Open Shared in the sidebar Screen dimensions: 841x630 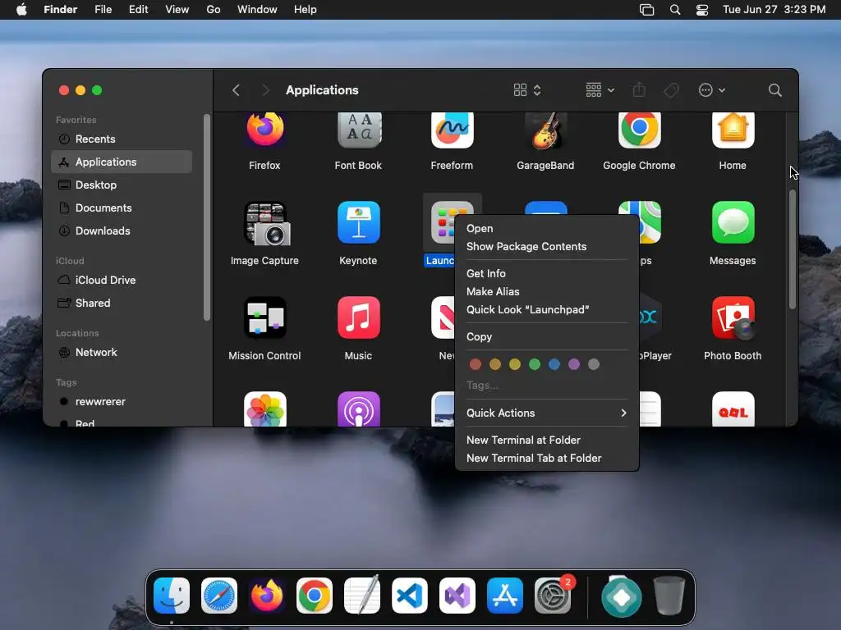tap(122, 304)
